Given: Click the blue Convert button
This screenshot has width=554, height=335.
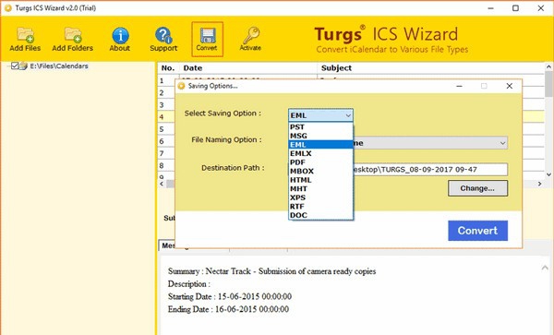Looking at the screenshot, I should click(477, 231).
